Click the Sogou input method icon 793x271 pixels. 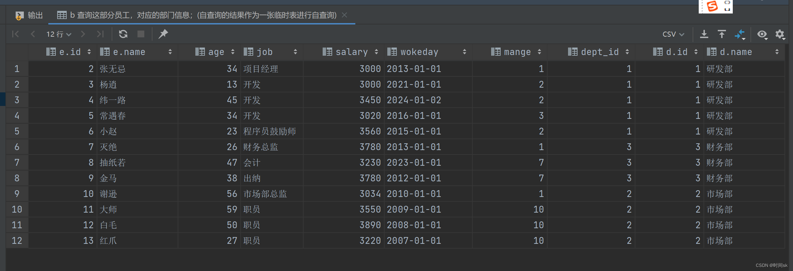pyautogui.click(x=712, y=6)
